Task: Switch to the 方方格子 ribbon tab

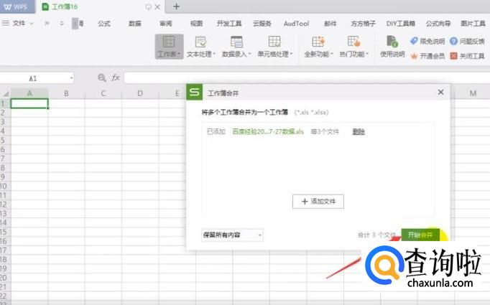Action: (363, 24)
